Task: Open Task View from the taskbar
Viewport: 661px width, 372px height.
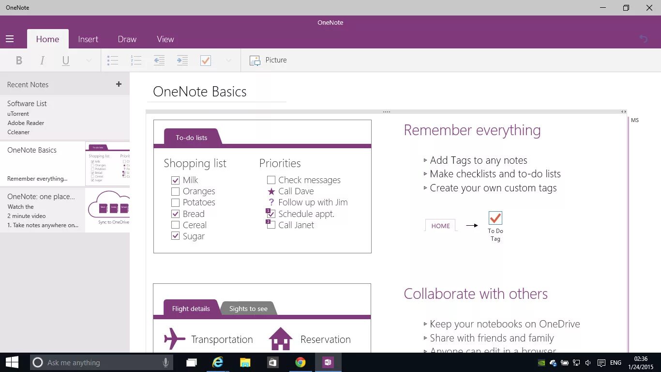Action: click(x=192, y=362)
